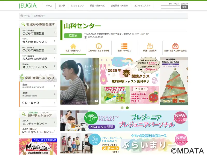Click the magnifier icon by 習い事とショップ
Image resolution: width=207 pixels, height=155 pixels.
24,114
